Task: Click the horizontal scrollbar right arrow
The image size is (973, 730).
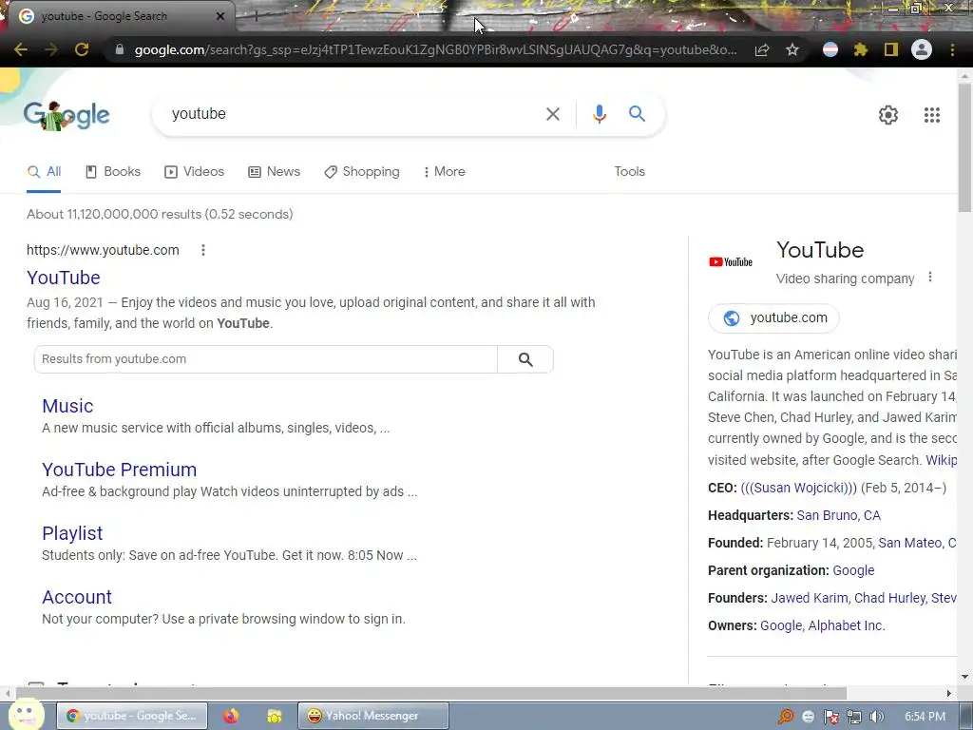Action: pos(949,693)
